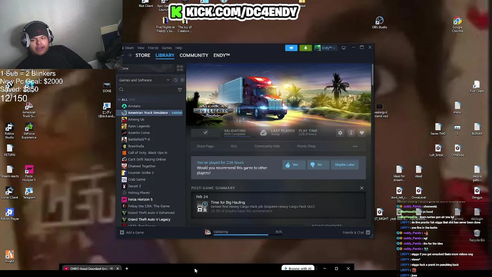Open game settings gear icon

click(x=340, y=133)
